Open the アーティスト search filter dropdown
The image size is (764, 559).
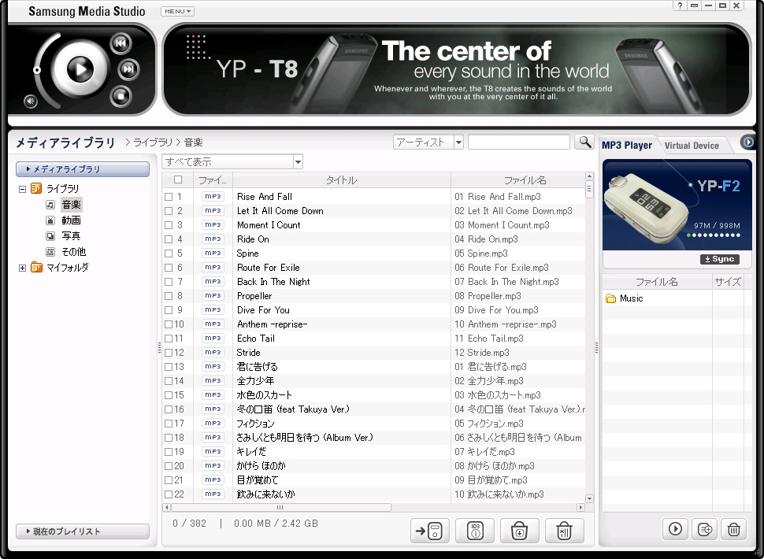(x=458, y=143)
